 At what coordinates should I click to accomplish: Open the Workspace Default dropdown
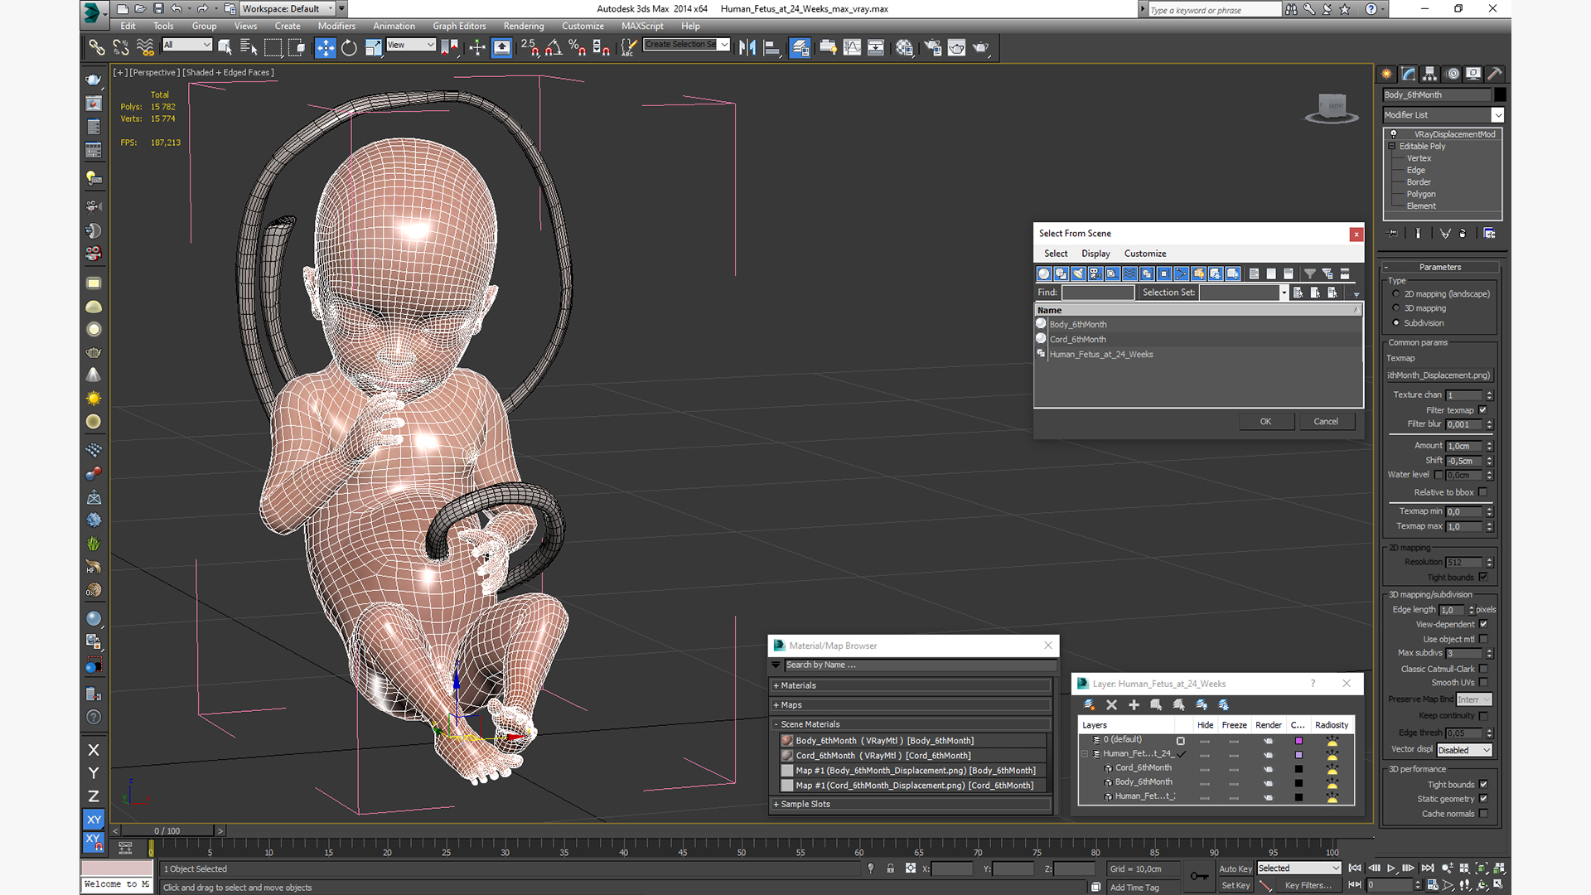[288, 9]
